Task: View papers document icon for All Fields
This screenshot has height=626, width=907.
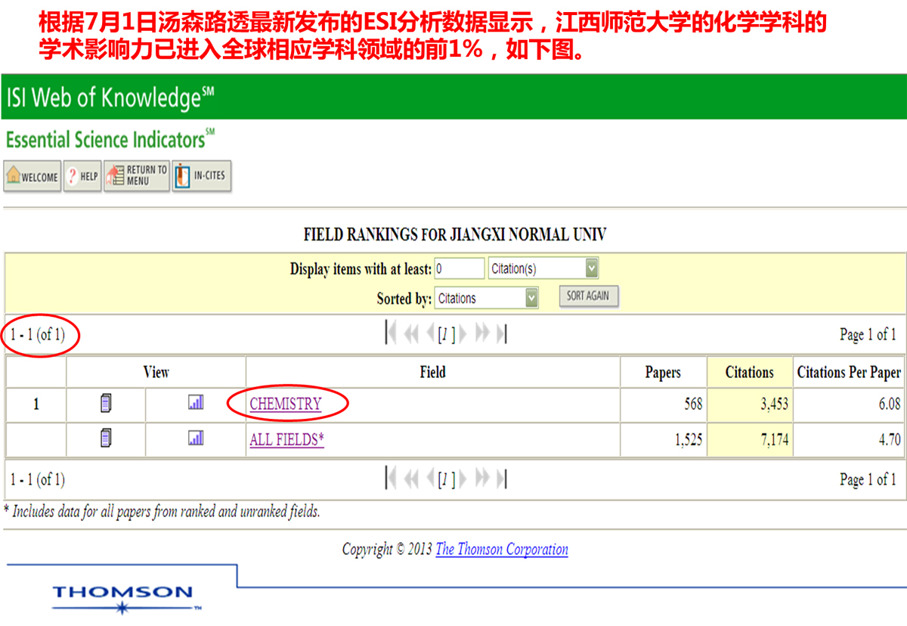Action: (x=106, y=438)
